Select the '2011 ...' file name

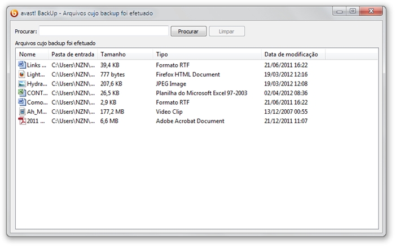click(36, 121)
